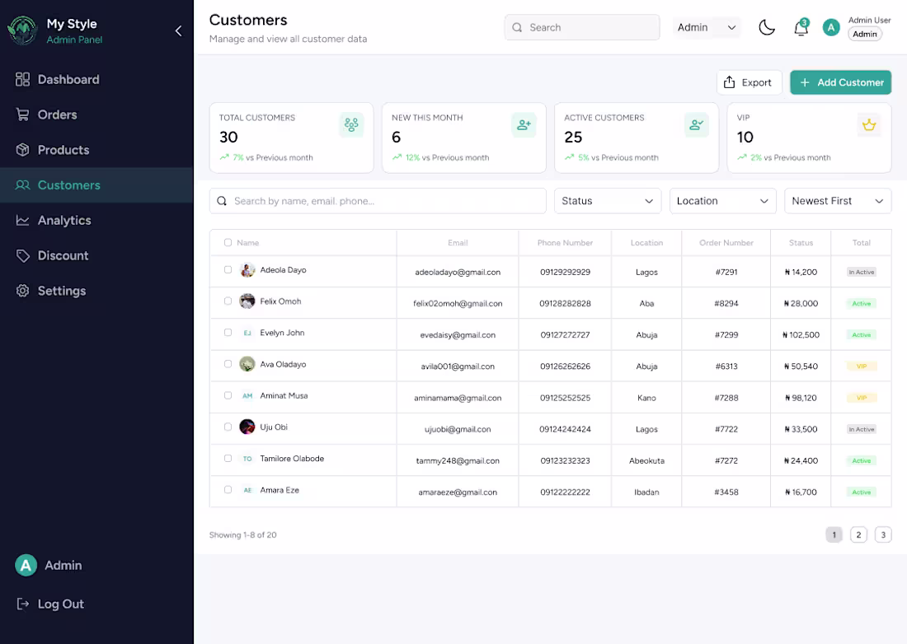Click Amara Eze's AE initials avatar
This screenshot has width=907, height=644.
(x=247, y=490)
